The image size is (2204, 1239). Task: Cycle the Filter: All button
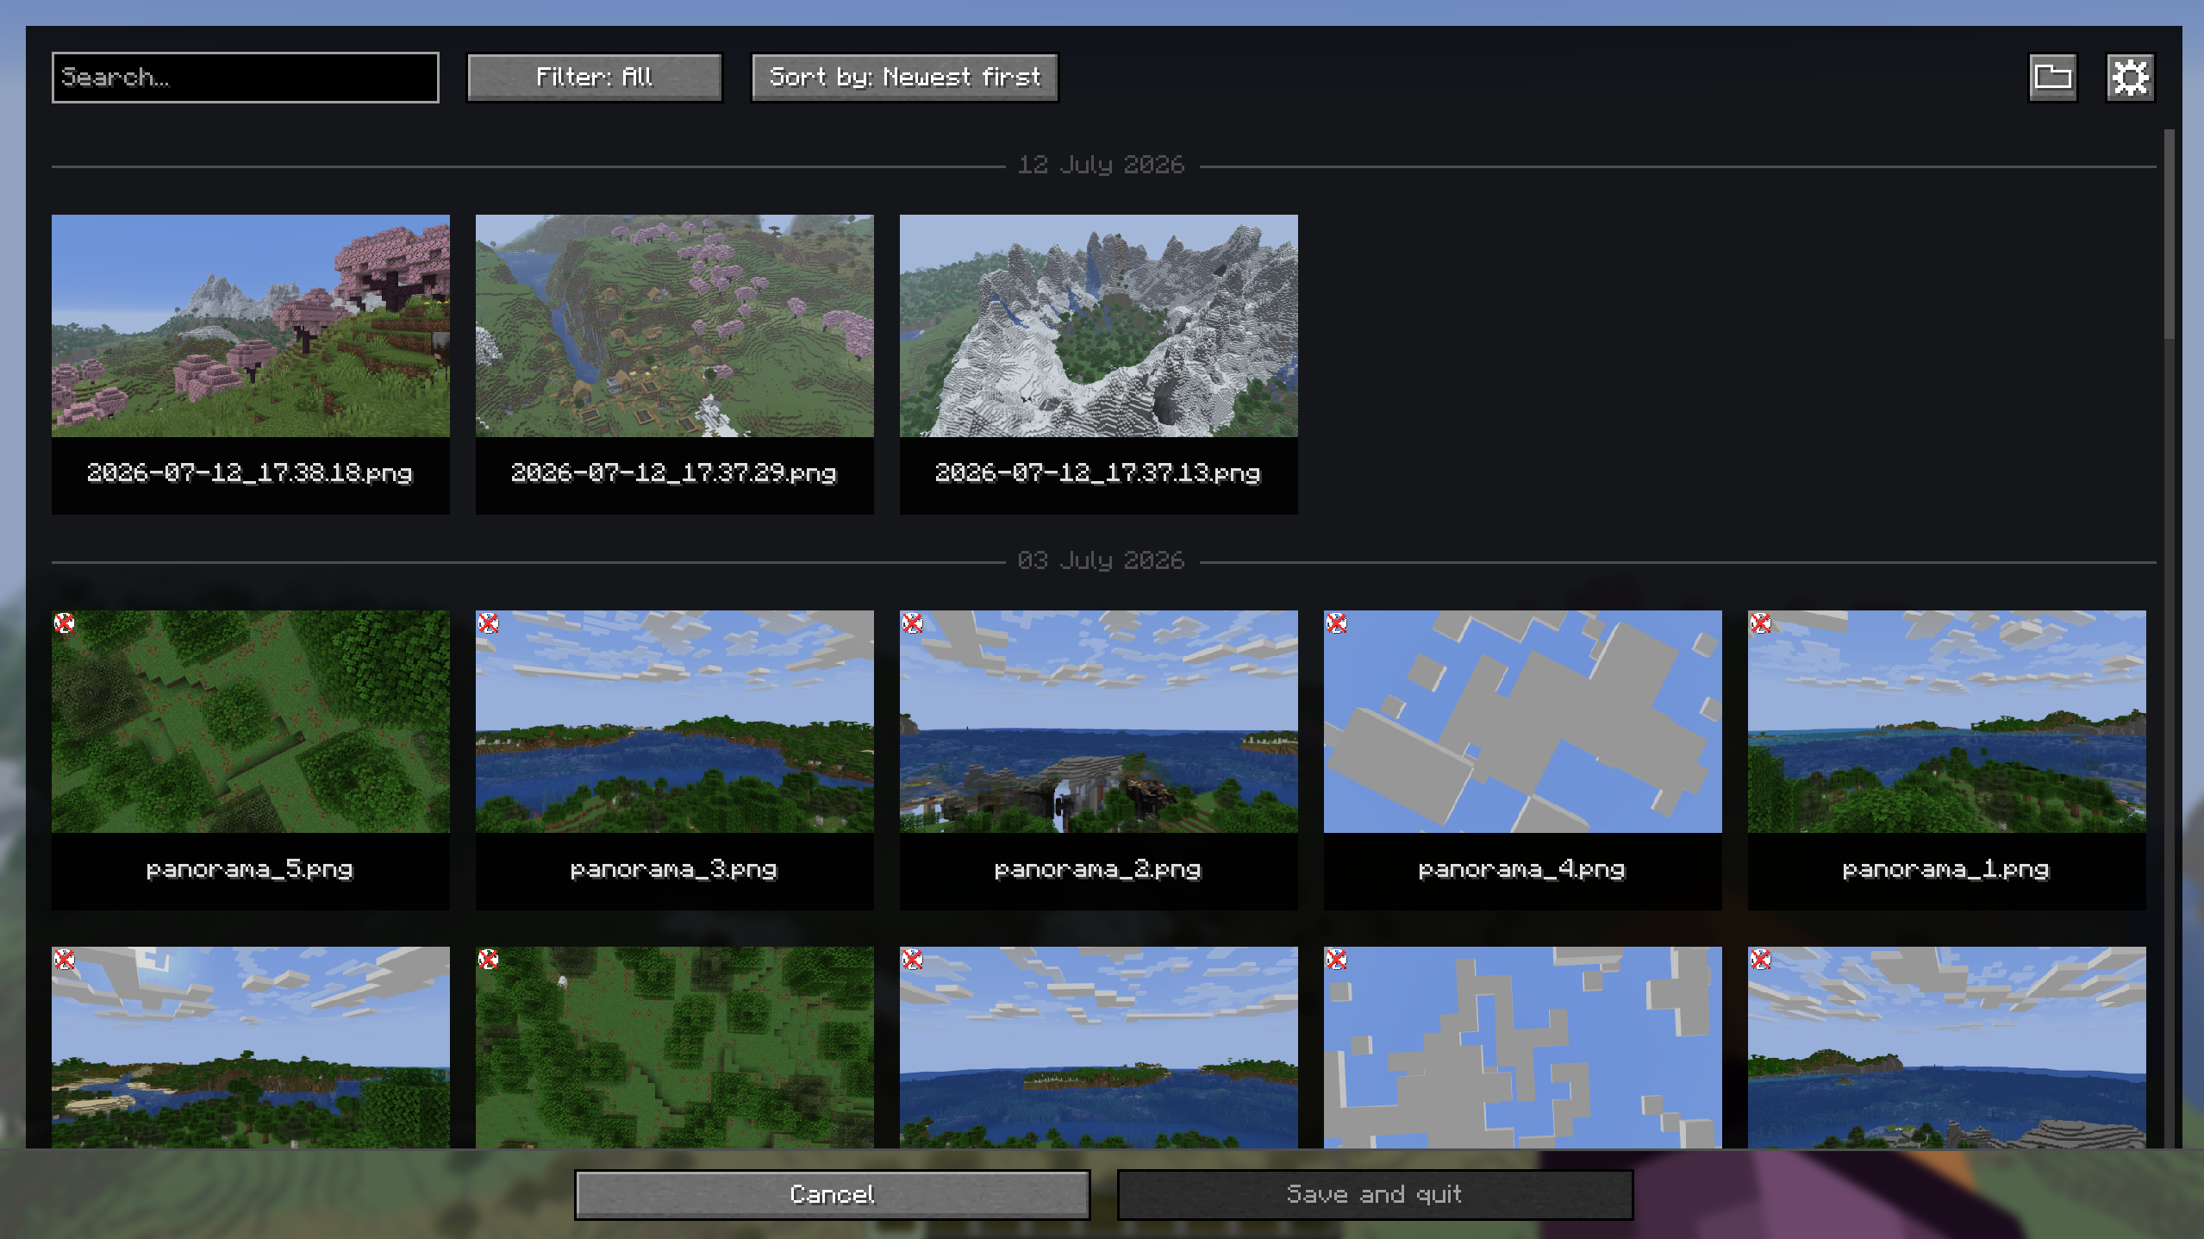[594, 78]
